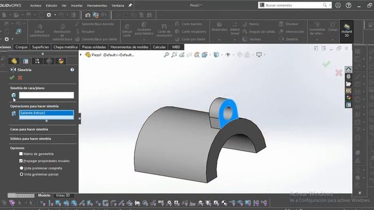The width and height of the screenshot is (374, 210).
Task: Switch to the Chapa metálica ribbon tab
Action: (x=65, y=47)
